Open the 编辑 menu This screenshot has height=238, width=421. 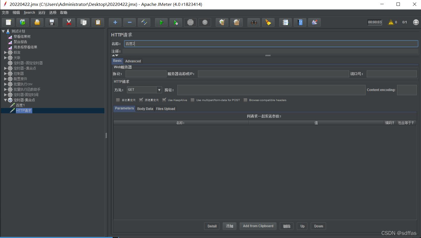16,13
